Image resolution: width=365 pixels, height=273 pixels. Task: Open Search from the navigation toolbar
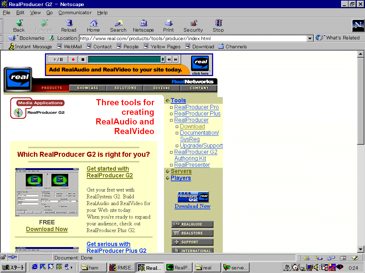click(x=118, y=26)
